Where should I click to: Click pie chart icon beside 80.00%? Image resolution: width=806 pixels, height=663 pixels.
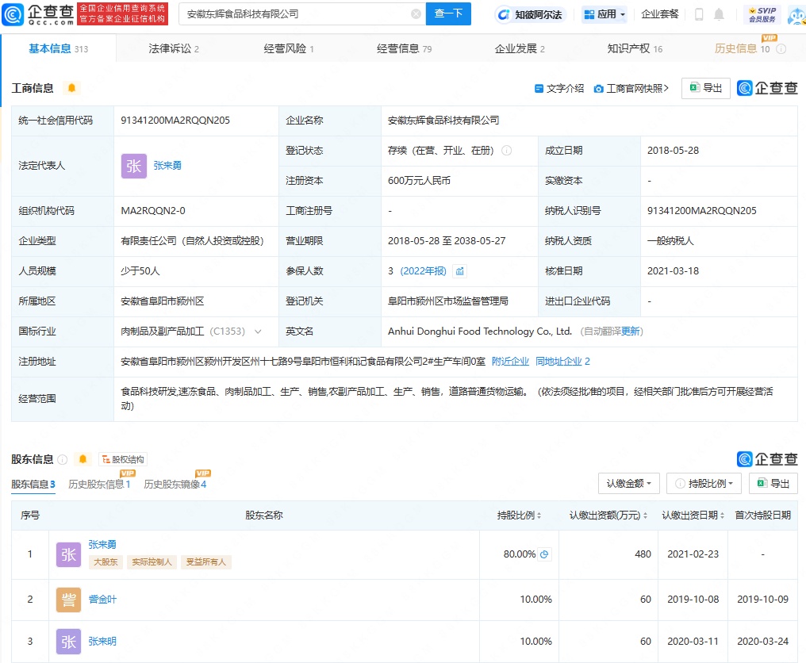pyautogui.click(x=545, y=554)
